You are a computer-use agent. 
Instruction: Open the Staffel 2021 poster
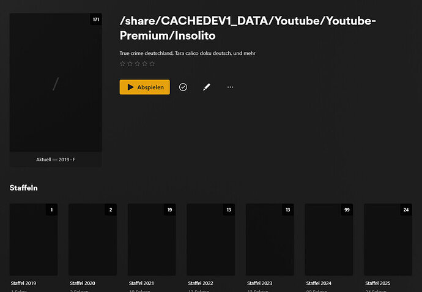tap(152, 239)
